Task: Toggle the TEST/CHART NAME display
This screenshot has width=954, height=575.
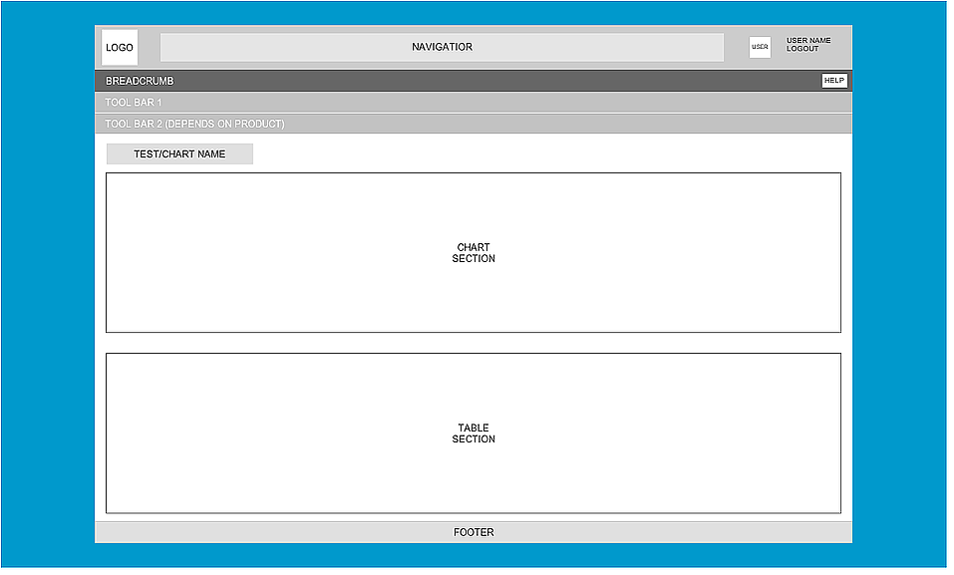Action: 179,153
